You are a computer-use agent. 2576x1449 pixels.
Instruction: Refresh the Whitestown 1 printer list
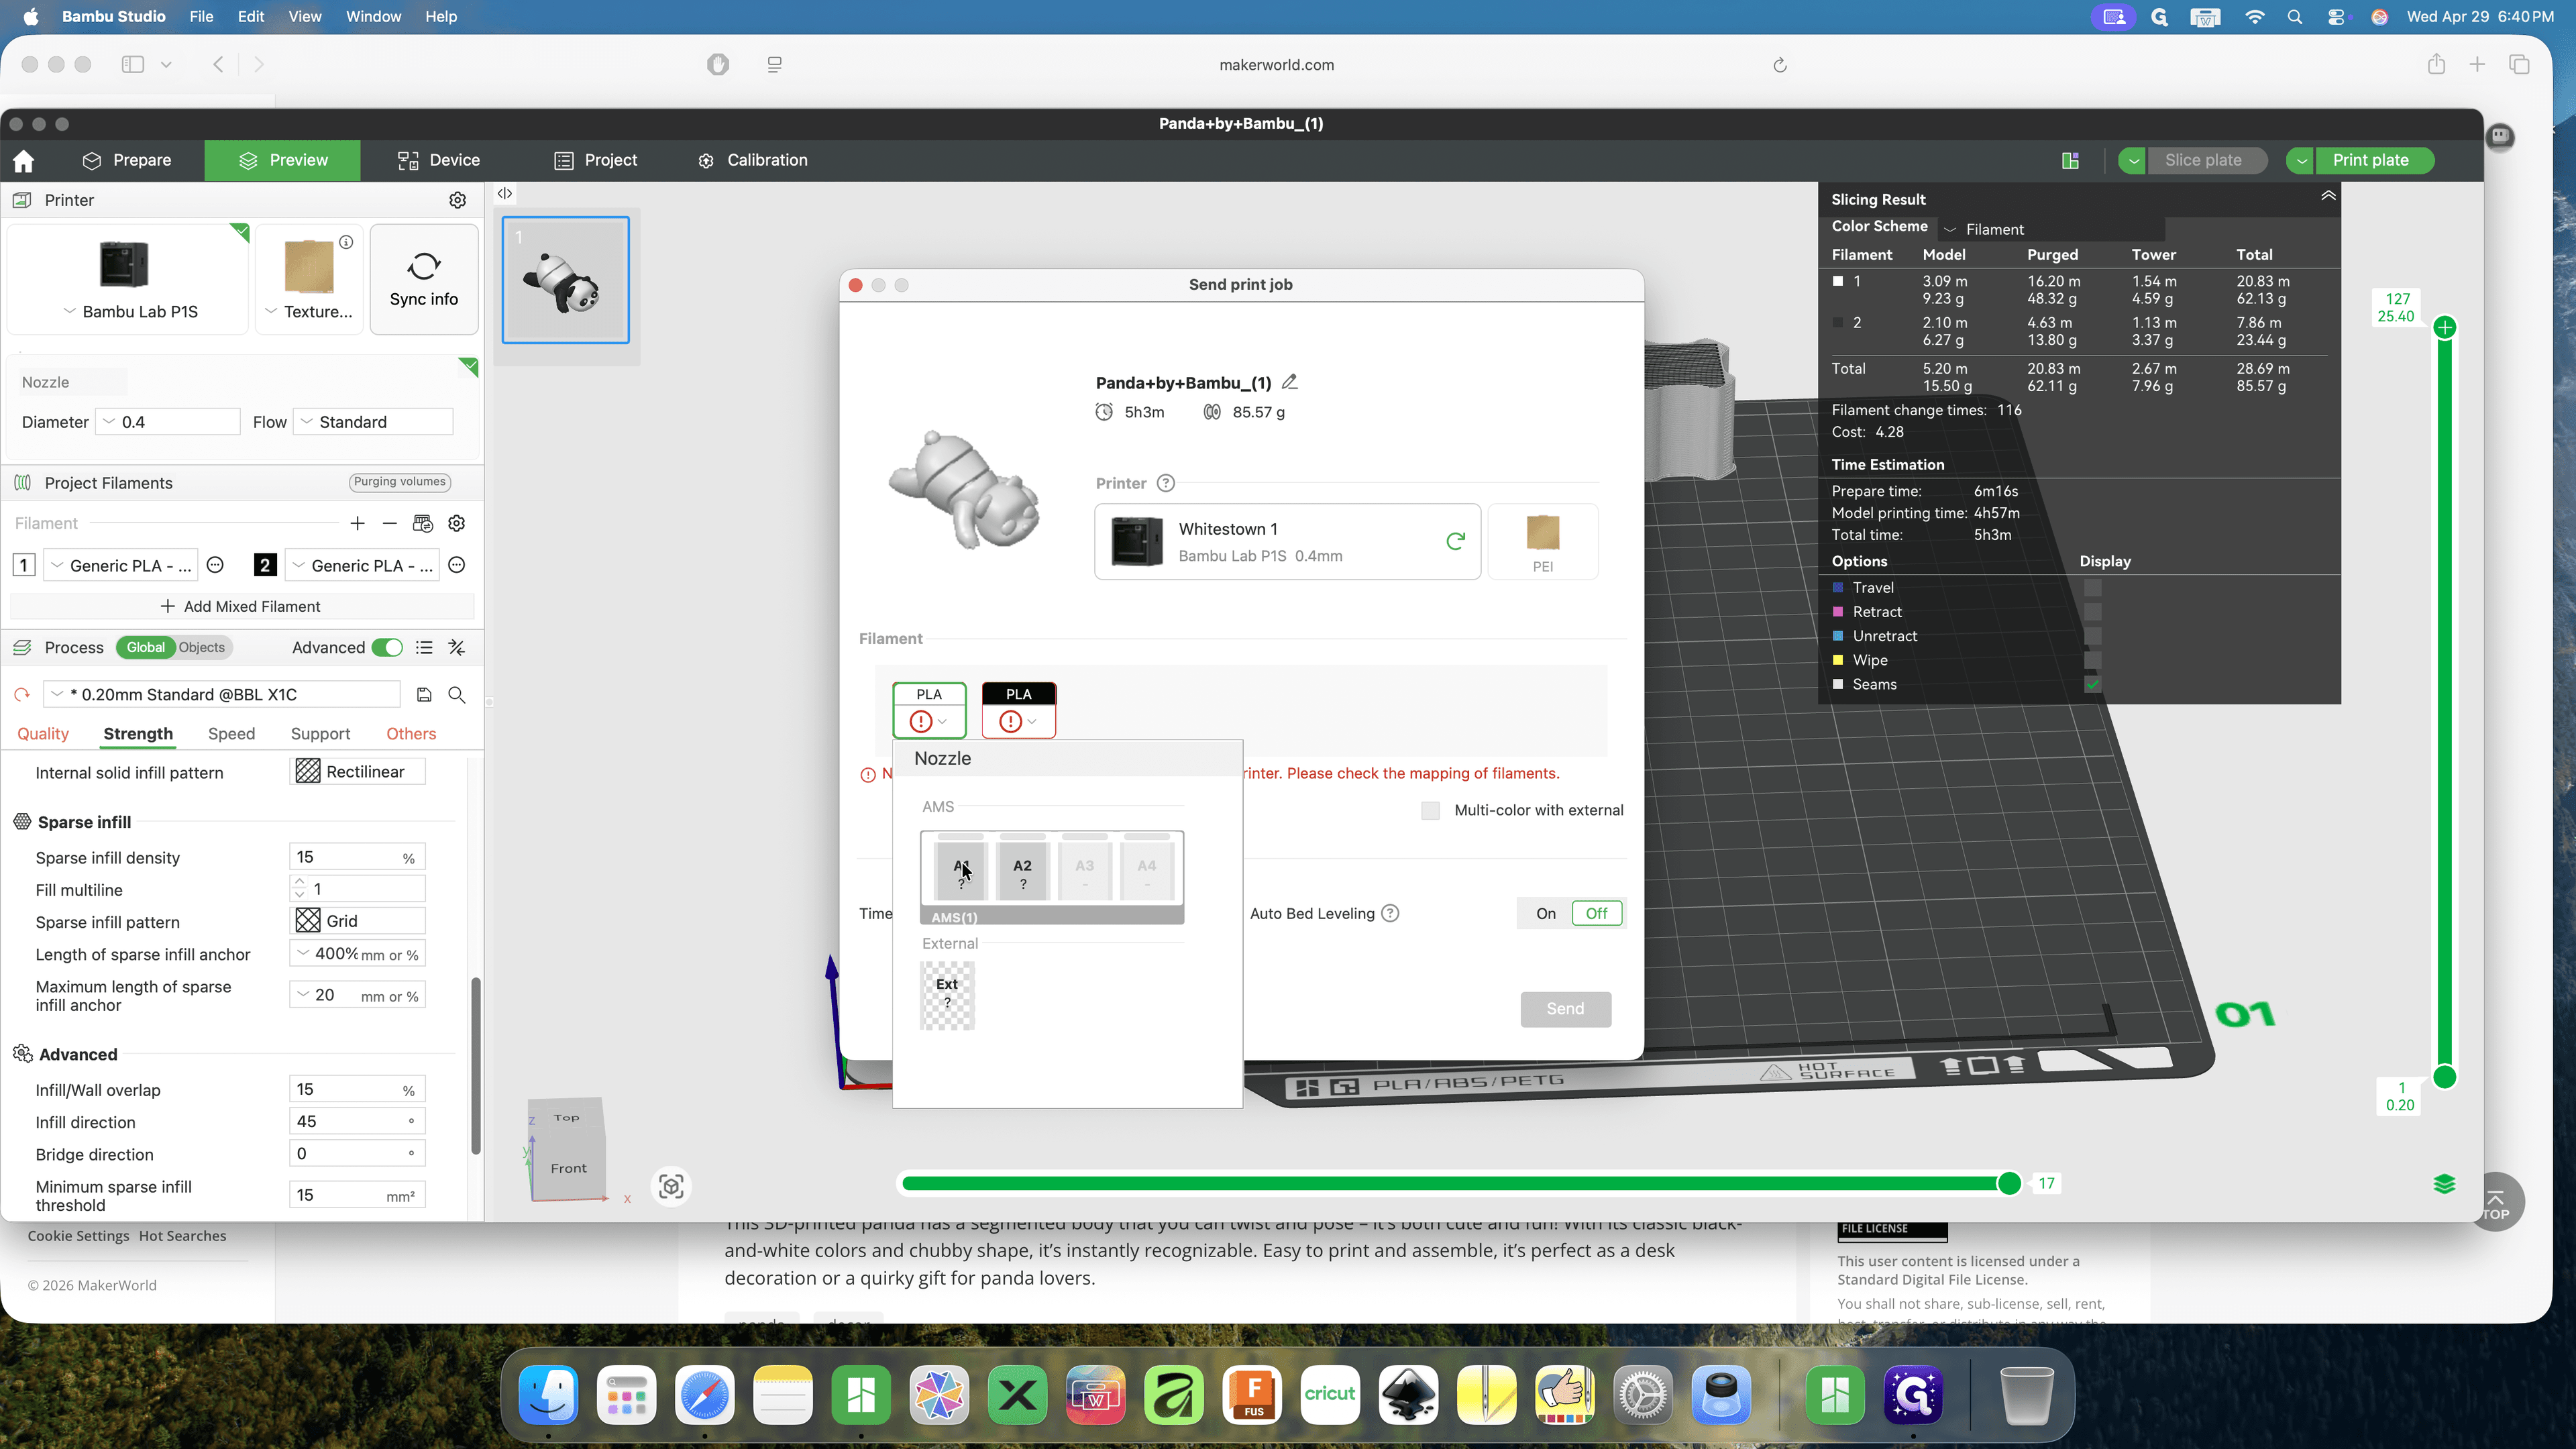tap(1455, 541)
